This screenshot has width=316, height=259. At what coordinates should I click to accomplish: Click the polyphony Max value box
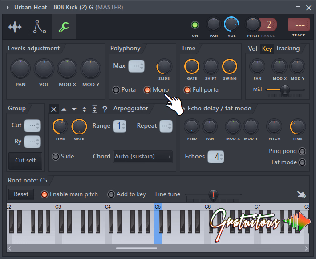point(137,66)
